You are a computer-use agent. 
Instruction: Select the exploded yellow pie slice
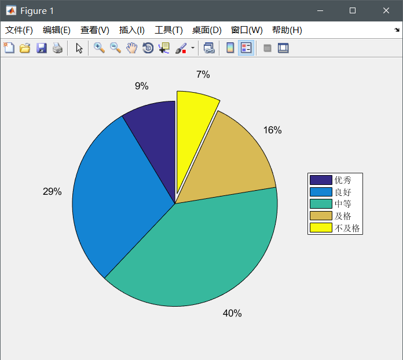(192, 129)
